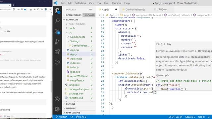The width and height of the screenshot is (212, 119).
Task: Open the Go menu
Action: (99, 3)
